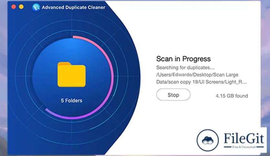Click the "Scan in Progress" heading
The image size is (270, 156).
click(x=183, y=59)
